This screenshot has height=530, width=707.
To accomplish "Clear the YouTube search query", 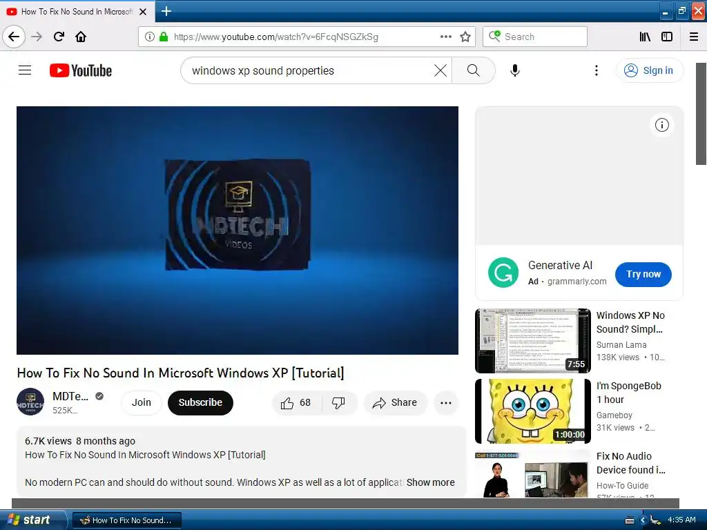I will click(x=440, y=71).
